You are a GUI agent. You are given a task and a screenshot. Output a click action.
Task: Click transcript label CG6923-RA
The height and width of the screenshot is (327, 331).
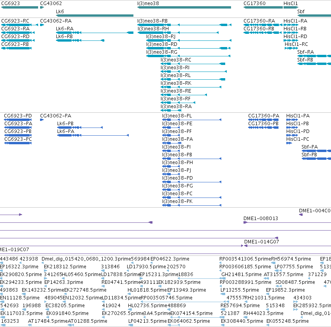pos(16,29)
